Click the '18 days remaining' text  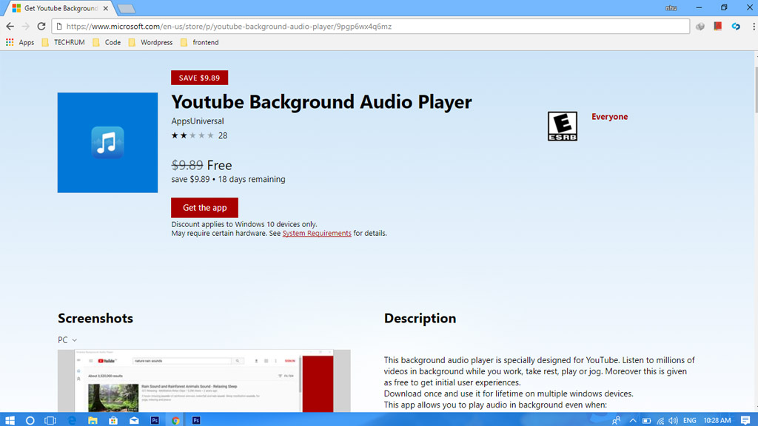tap(252, 179)
